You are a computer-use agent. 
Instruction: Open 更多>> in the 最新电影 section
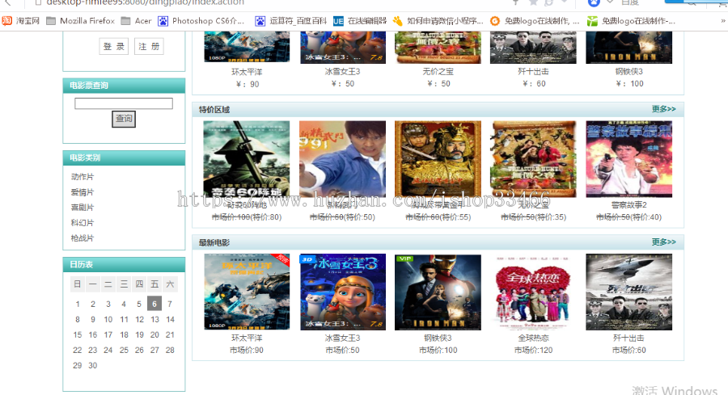[x=663, y=242]
